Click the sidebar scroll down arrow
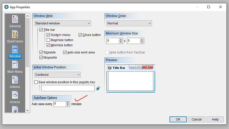 28,110
